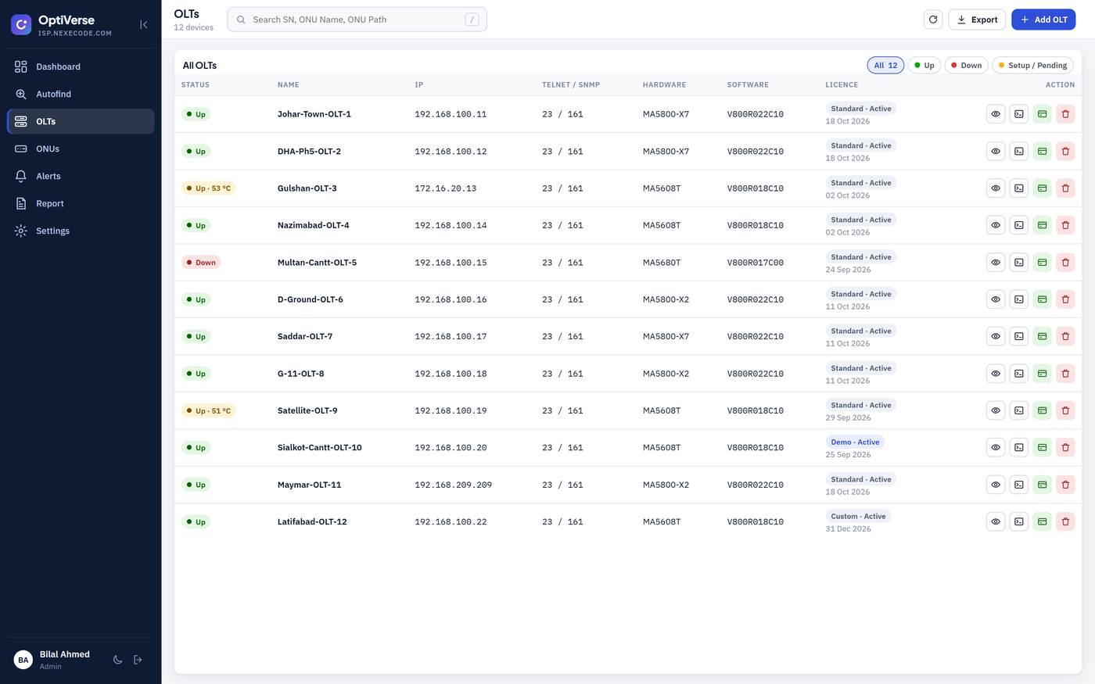Click the Bilal Ahmed user profile
The image size is (1095, 684).
[52, 660]
